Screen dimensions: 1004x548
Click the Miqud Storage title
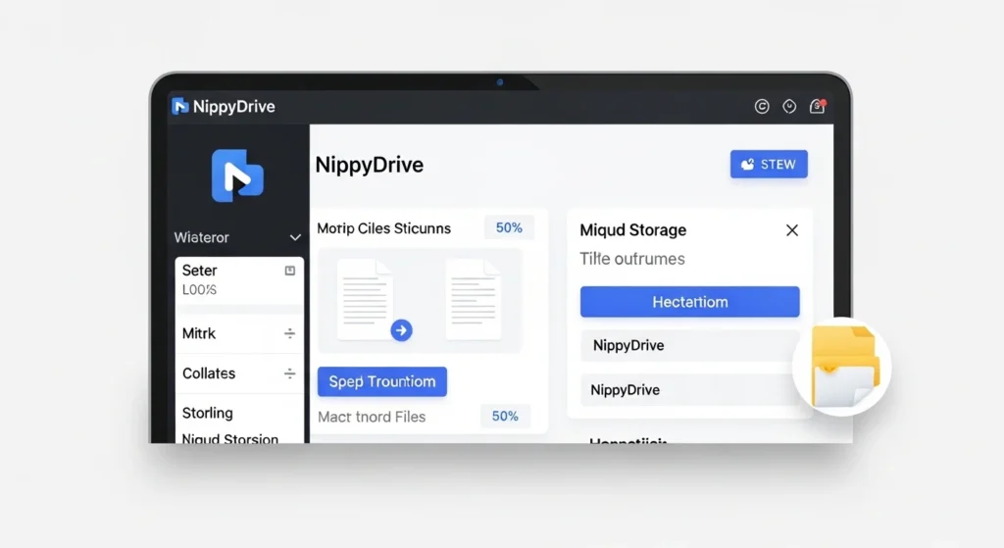[632, 229]
